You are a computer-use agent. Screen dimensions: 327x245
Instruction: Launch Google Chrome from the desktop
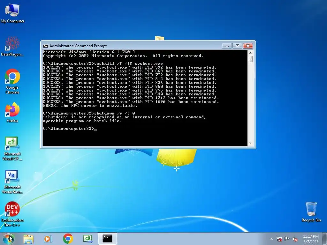coord(12,81)
